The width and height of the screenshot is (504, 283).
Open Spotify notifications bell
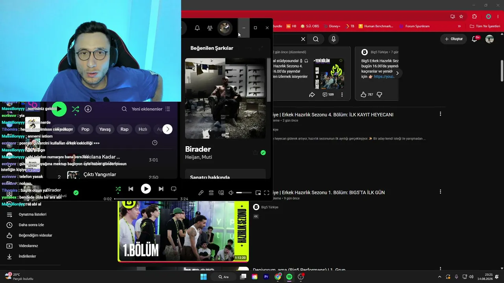point(197,28)
